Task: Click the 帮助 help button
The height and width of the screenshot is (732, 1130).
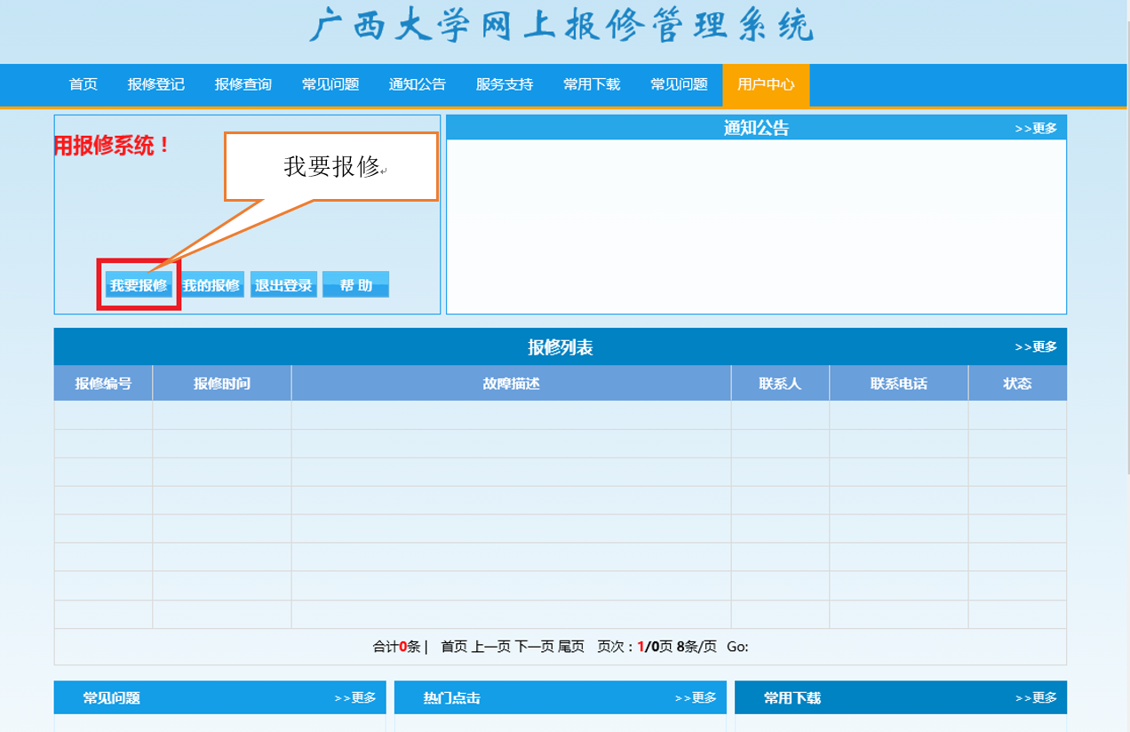Action: pos(355,285)
